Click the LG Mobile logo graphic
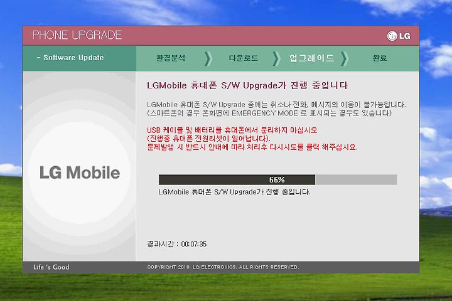Image resolution: width=452 pixels, height=301 pixels. [80, 172]
